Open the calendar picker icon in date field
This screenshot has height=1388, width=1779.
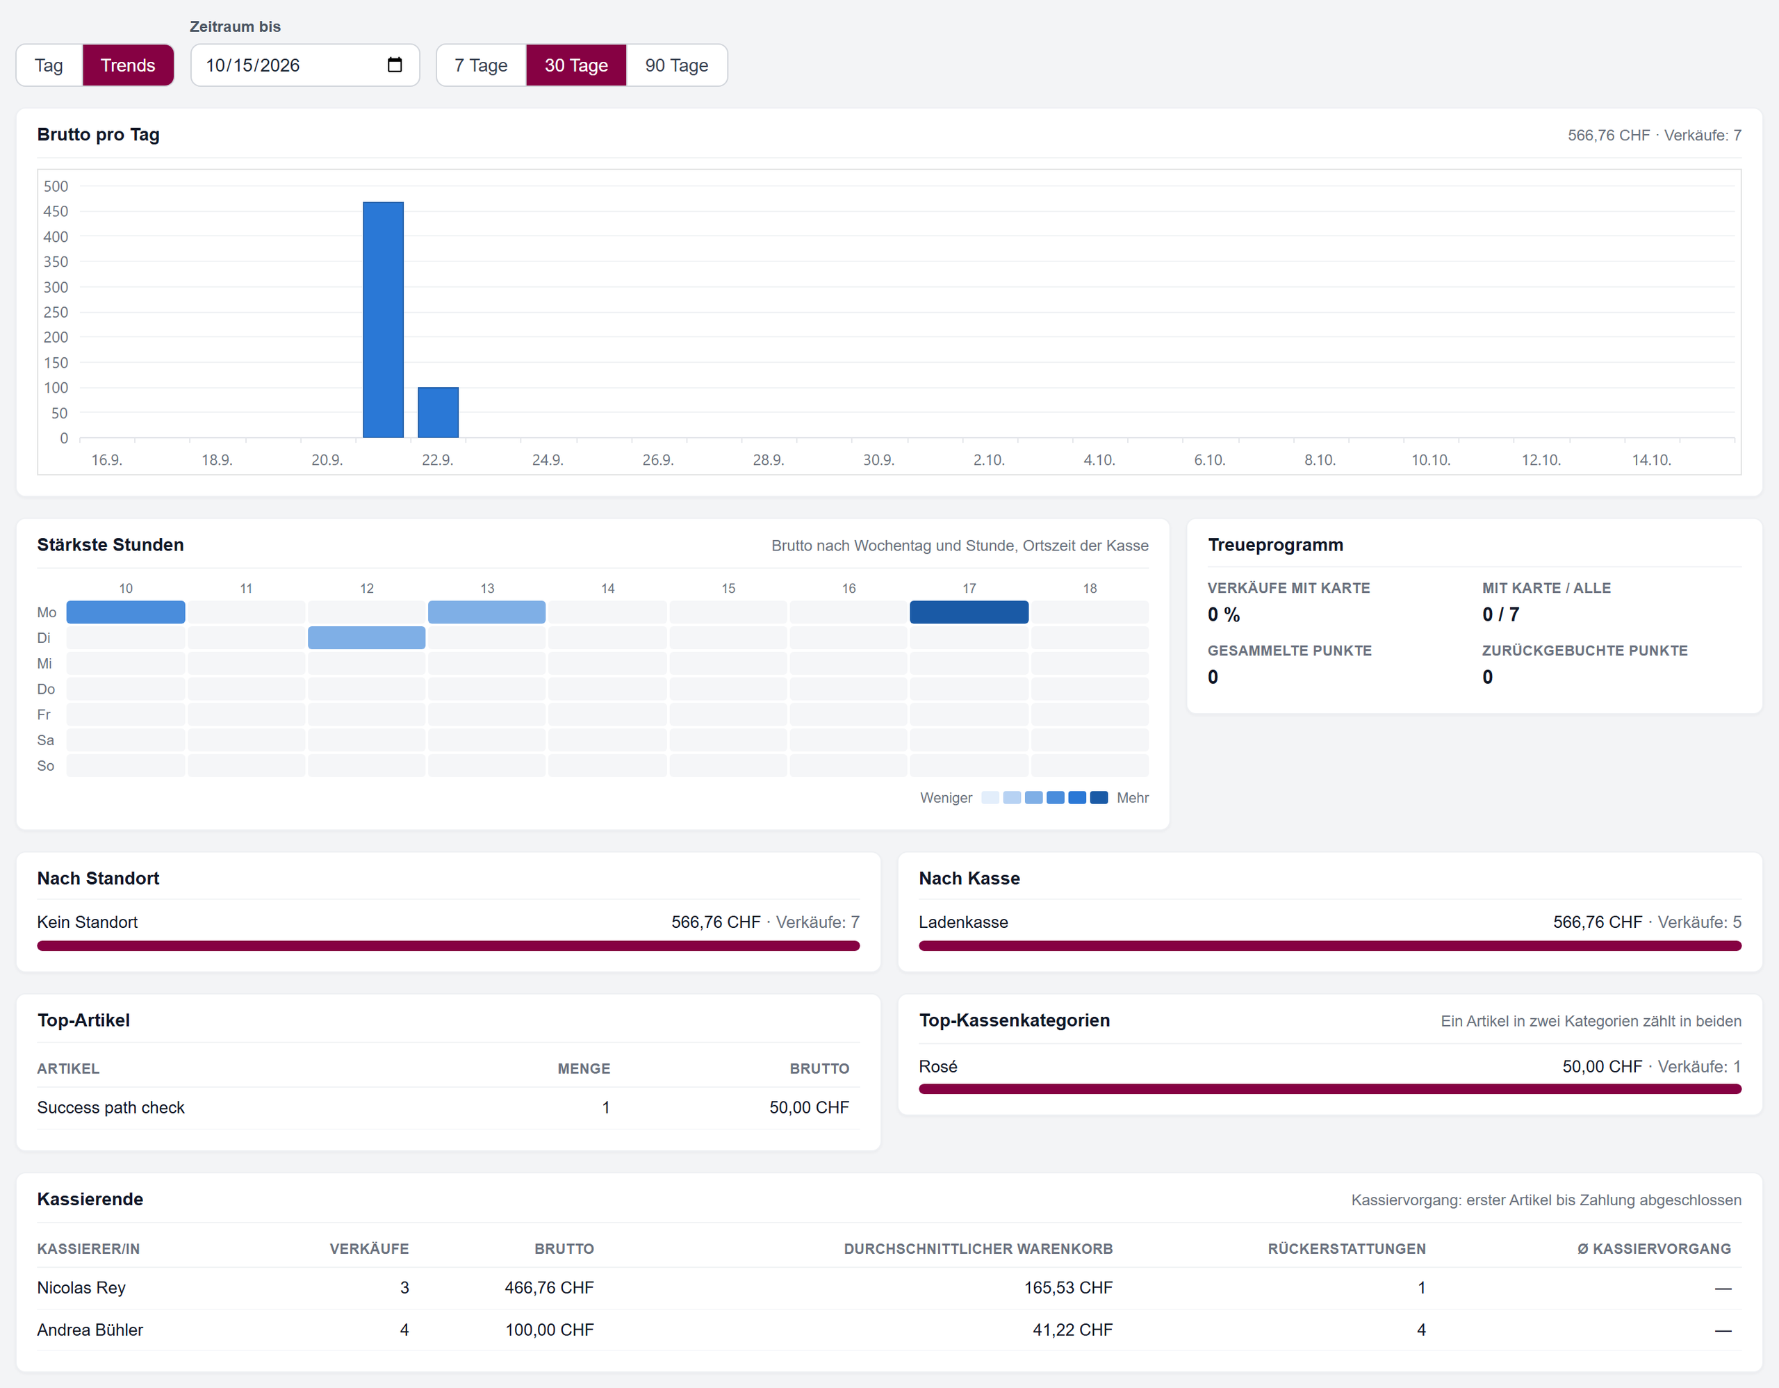tap(395, 65)
